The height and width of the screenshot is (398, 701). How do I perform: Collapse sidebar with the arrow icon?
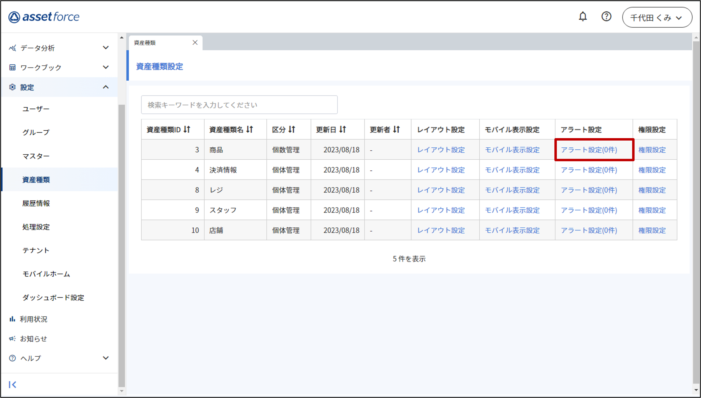[12, 384]
